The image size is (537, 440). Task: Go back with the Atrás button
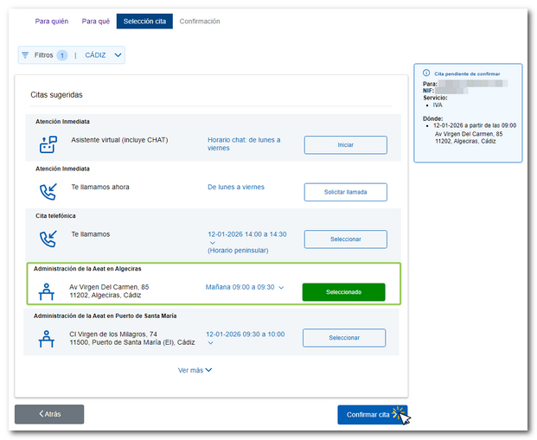[x=49, y=414]
